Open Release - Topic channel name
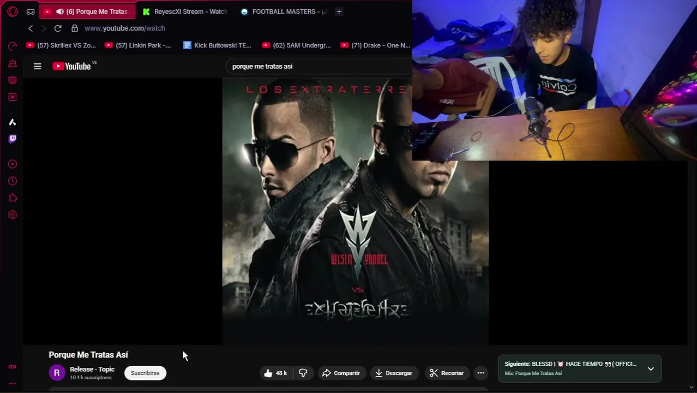 pos(92,370)
